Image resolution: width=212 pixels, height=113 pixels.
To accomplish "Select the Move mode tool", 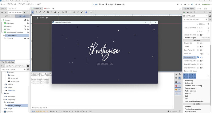I will coord(37,12).
